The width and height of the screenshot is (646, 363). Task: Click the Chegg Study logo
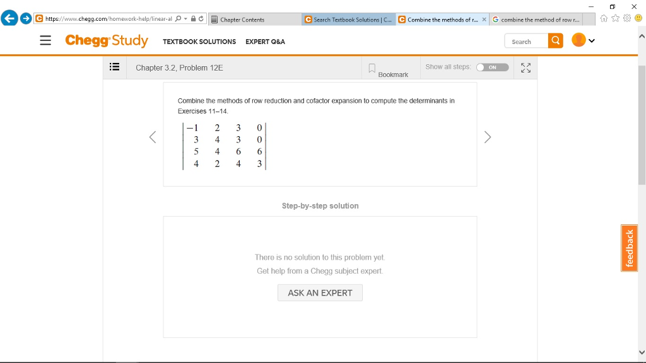click(107, 40)
